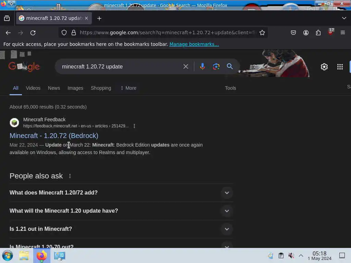Open Minecraft - 1.20.72 (Bedrock) result
The width and height of the screenshot is (351, 263).
click(x=54, y=136)
